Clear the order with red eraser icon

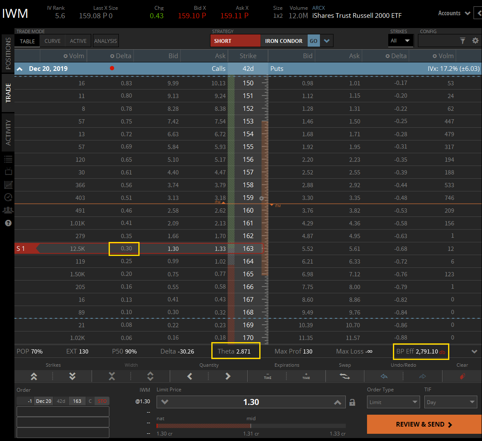coord(462,376)
